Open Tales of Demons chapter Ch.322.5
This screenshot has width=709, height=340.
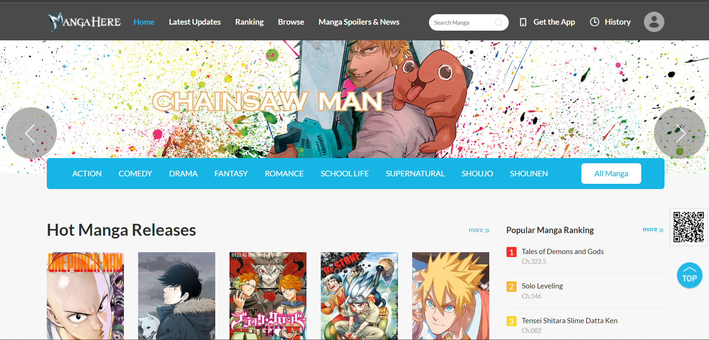point(534,262)
